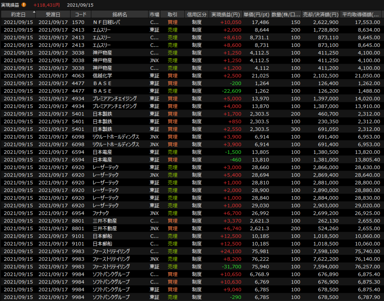Sort by 銘柄名 column header
The image size is (384, 301).
pyautogui.click(x=119, y=15)
